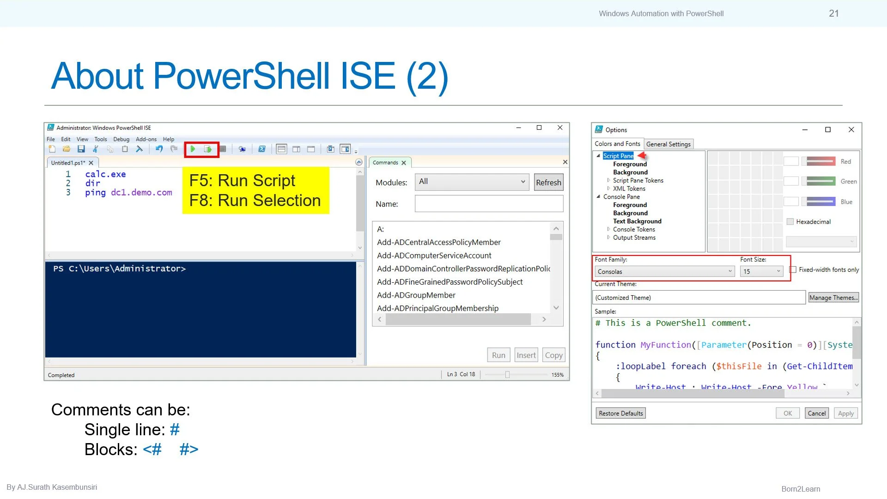The image size is (887, 499).
Task: Paste from clipboard using the toolbar icon
Action: tap(125, 149)
